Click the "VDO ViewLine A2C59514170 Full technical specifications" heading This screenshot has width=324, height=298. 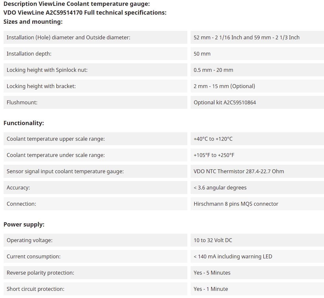pyautogui.click(x=85, y=13)
